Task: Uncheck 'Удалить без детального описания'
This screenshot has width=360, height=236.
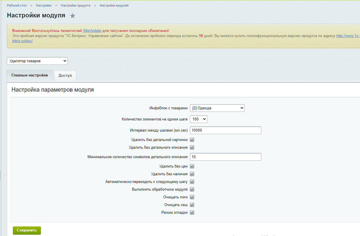Action: coord(192,148)
